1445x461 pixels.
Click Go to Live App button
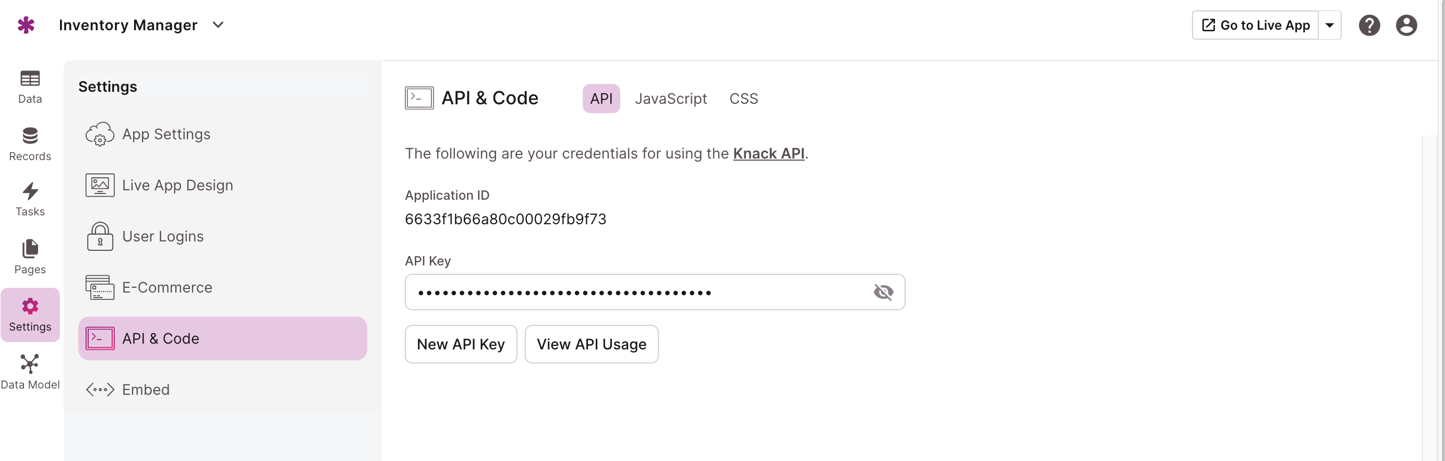[x=1255, y=25]
